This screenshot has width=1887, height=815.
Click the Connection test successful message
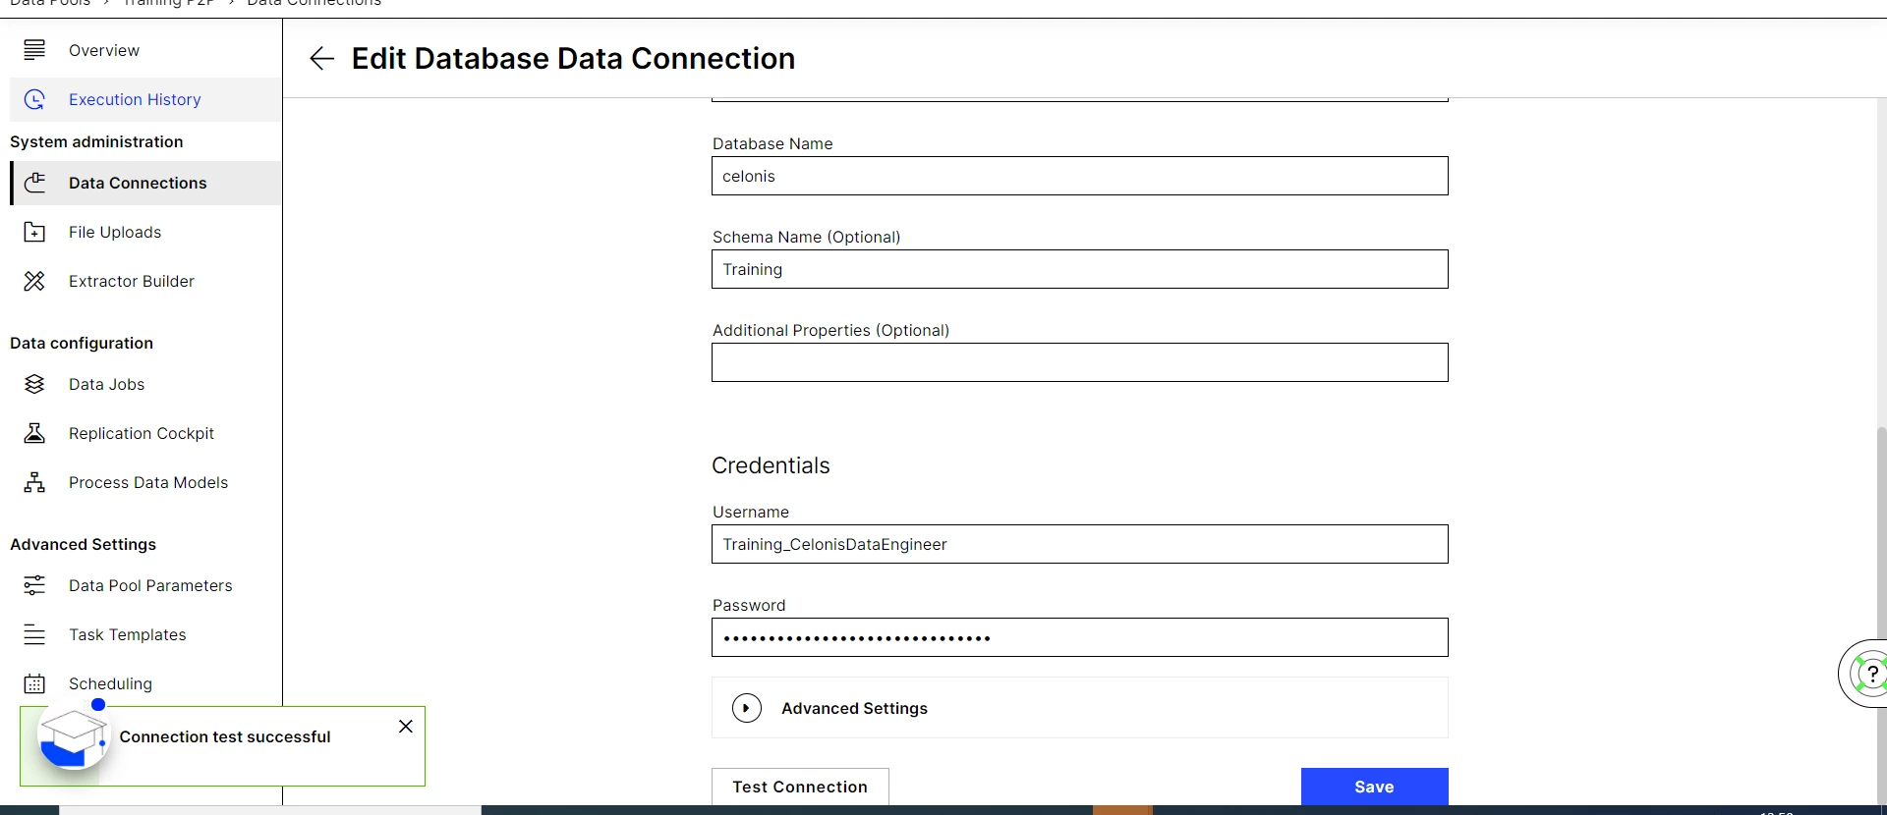click(225, 736)
